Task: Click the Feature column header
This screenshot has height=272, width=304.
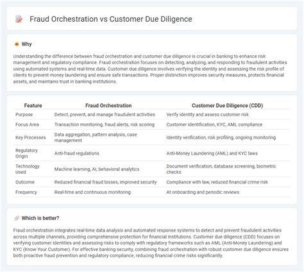Action: [x=33, y=105]
